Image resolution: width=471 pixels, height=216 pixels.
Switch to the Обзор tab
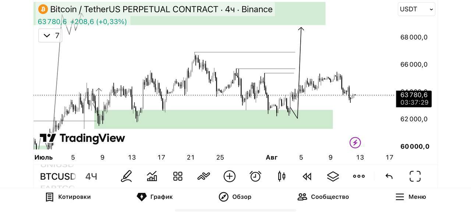235,197
